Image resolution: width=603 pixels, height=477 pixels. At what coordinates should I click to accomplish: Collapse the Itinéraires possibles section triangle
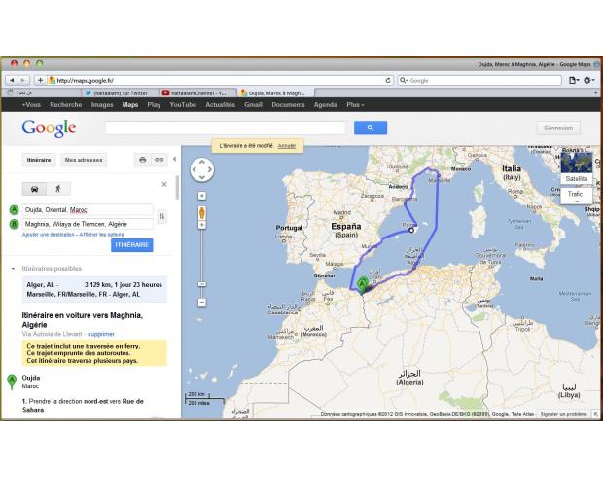(x=13, y=269)
